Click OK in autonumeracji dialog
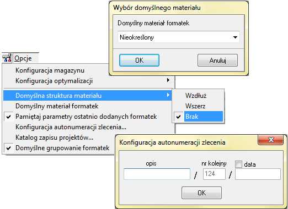288x209 pixels. point(201,193)
